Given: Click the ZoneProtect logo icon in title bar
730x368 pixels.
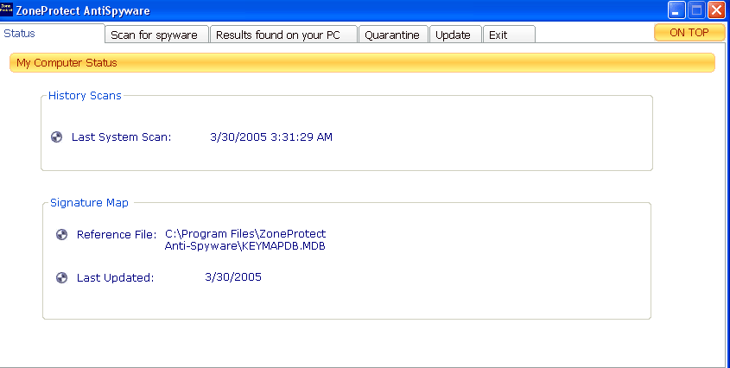Looking at the screenshot, I should (6, 10).
